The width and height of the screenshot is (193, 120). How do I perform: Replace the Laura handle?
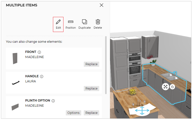91,89
